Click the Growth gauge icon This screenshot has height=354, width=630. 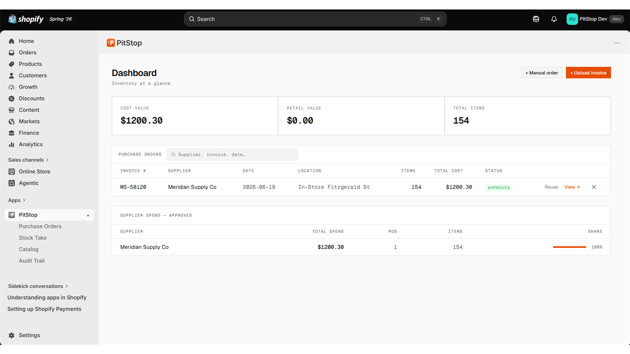click(x=11, y=87)
